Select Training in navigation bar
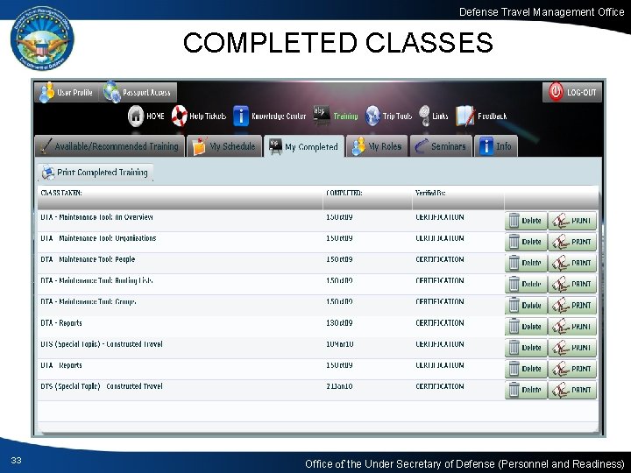This screenshot has width=631, height=473. click(336, 116)
